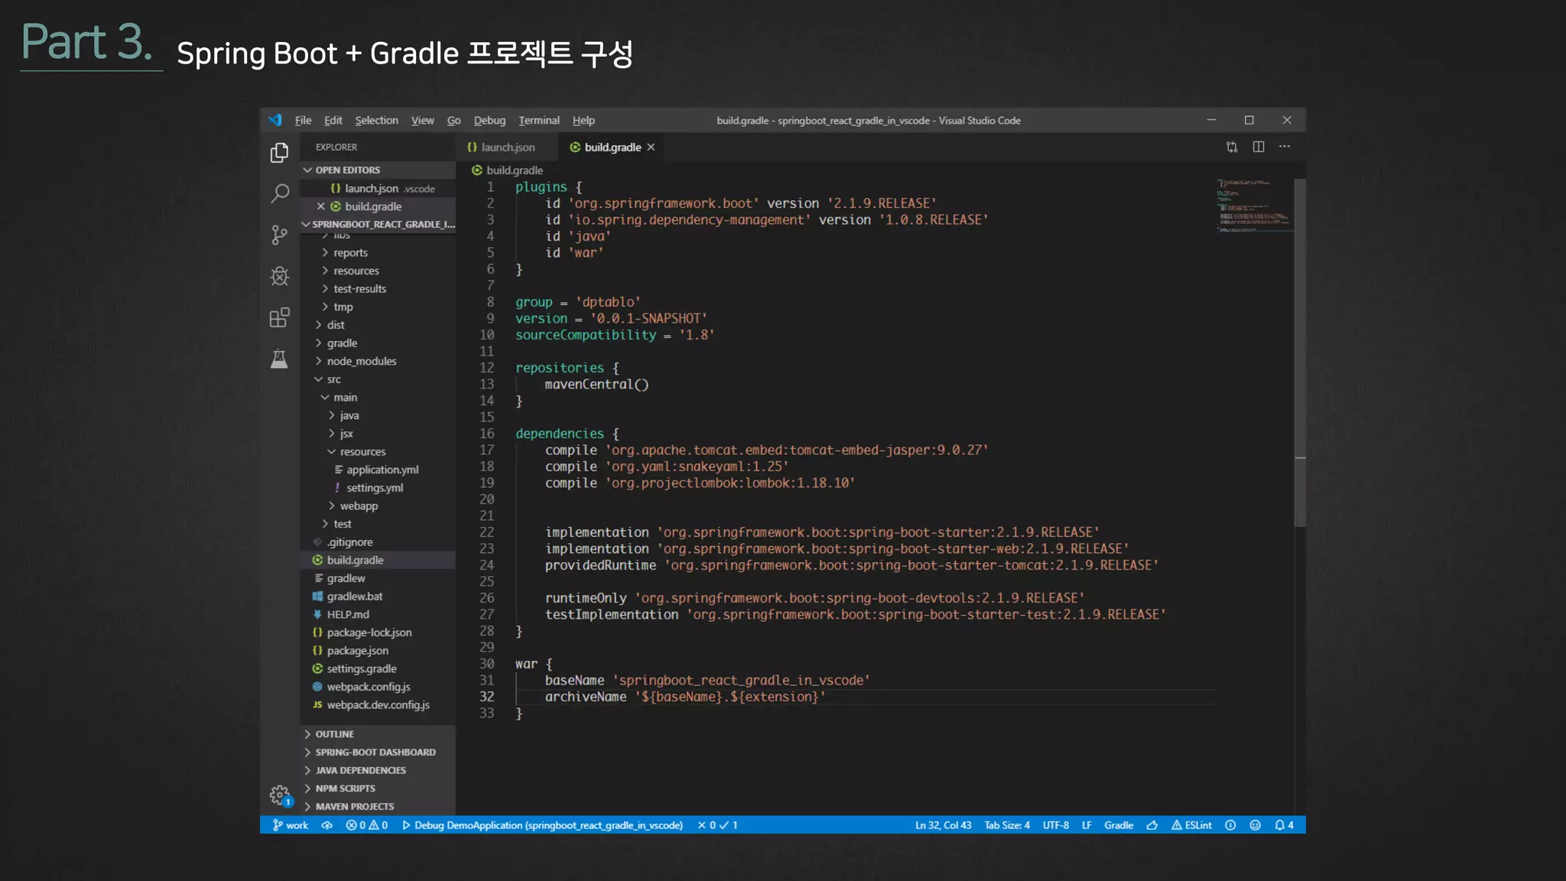Open application.yml file

(379, 470)
